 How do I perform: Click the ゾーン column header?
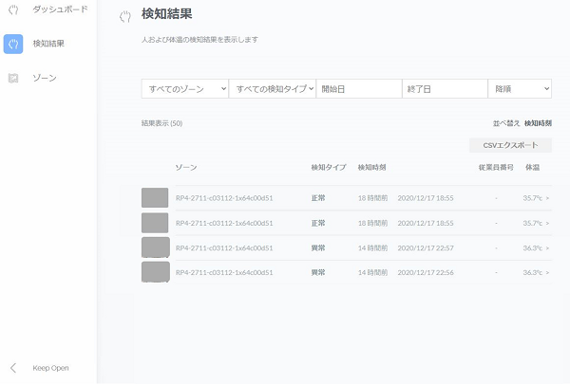coord(186,167)
